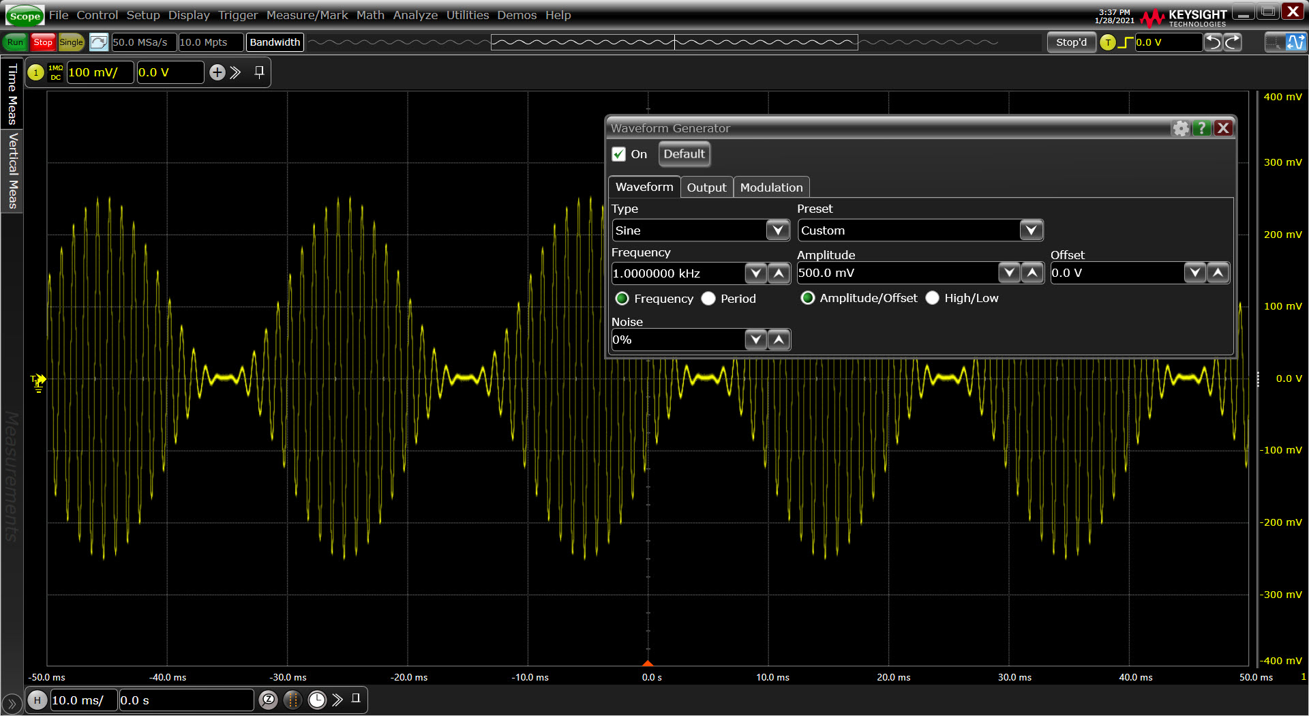Open the Vertical Meas side tab
The height and width of the screenshot is (716, 1309).
click(x=12, y=170)
